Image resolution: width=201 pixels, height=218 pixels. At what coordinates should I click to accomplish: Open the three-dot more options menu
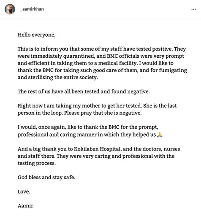pos(193,9)
